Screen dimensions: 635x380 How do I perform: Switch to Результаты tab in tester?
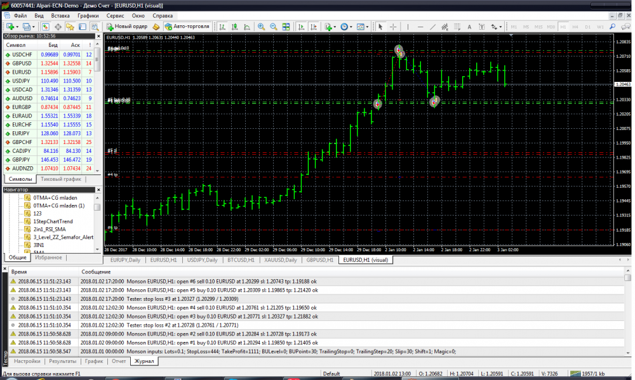[62, 361]
